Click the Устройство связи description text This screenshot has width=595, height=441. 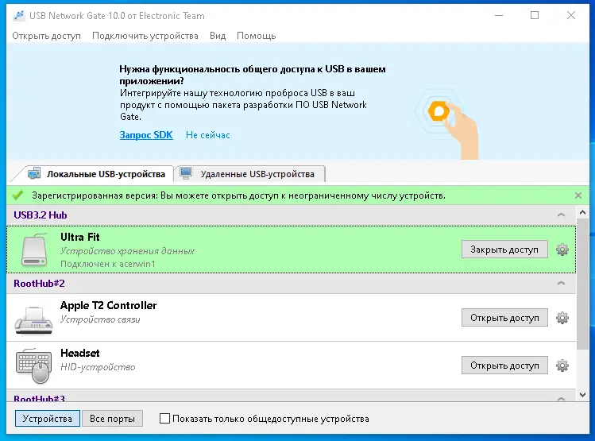pos(100,319)
